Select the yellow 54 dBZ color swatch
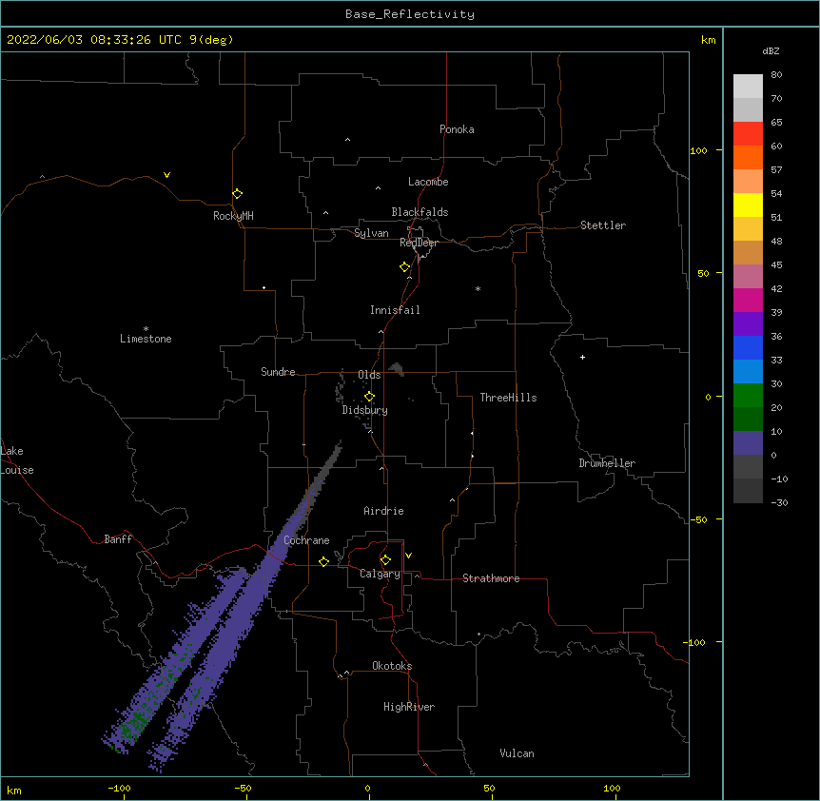Screen dimensions: 820x801 (748, 205)
